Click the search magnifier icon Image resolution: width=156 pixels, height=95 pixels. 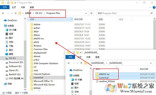click(x=151, y=13)
